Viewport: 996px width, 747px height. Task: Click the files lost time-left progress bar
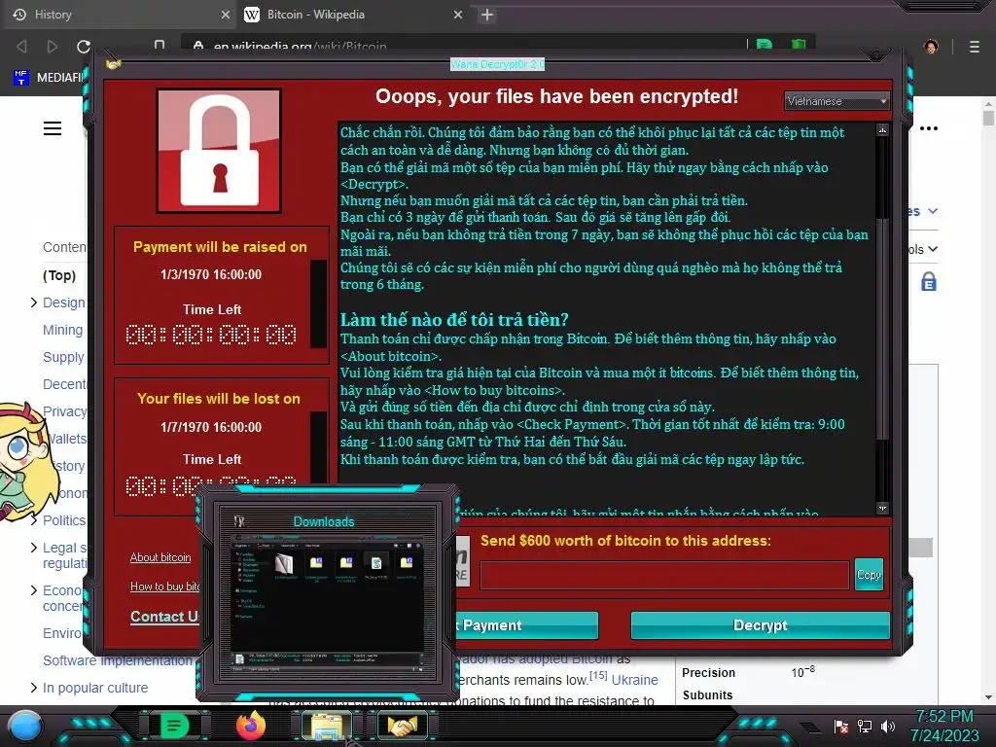tap(318, 447)
